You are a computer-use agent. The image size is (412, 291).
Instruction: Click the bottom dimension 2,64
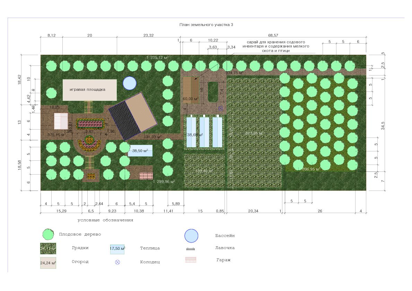[x=99, y=204]
